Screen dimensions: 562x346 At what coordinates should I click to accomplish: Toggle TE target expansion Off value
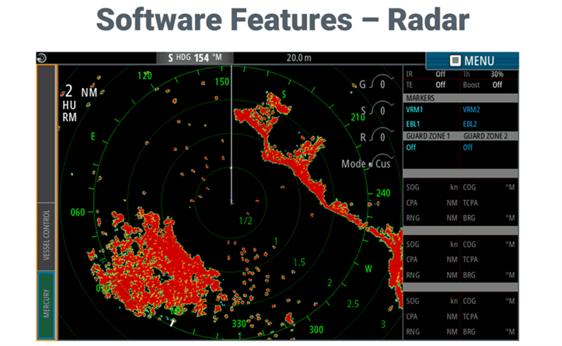pos(441,84)
